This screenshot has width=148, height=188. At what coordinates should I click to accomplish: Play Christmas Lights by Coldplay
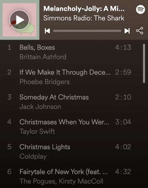click(x=69, y=152)
